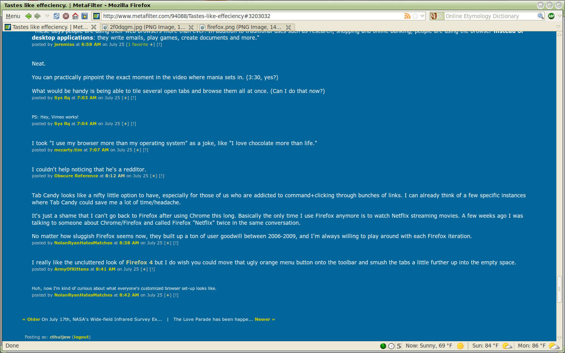Image resolution: width=565 pixels, height=353 pixels.
Task: Bookmark this page with the star icon
Action: point(415,16)
